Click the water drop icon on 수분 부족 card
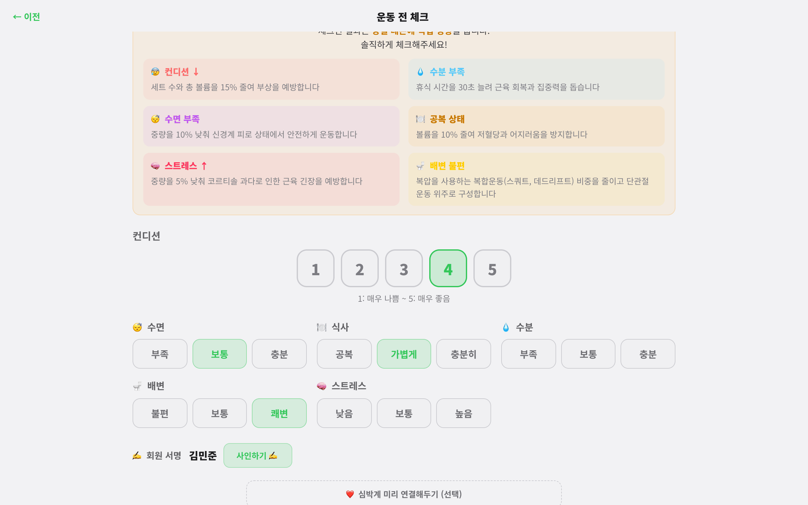 click(x=420, y=72)
